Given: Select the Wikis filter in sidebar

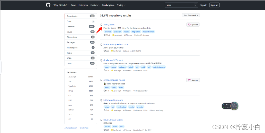Looking at the screenshot, I should 81,58.
